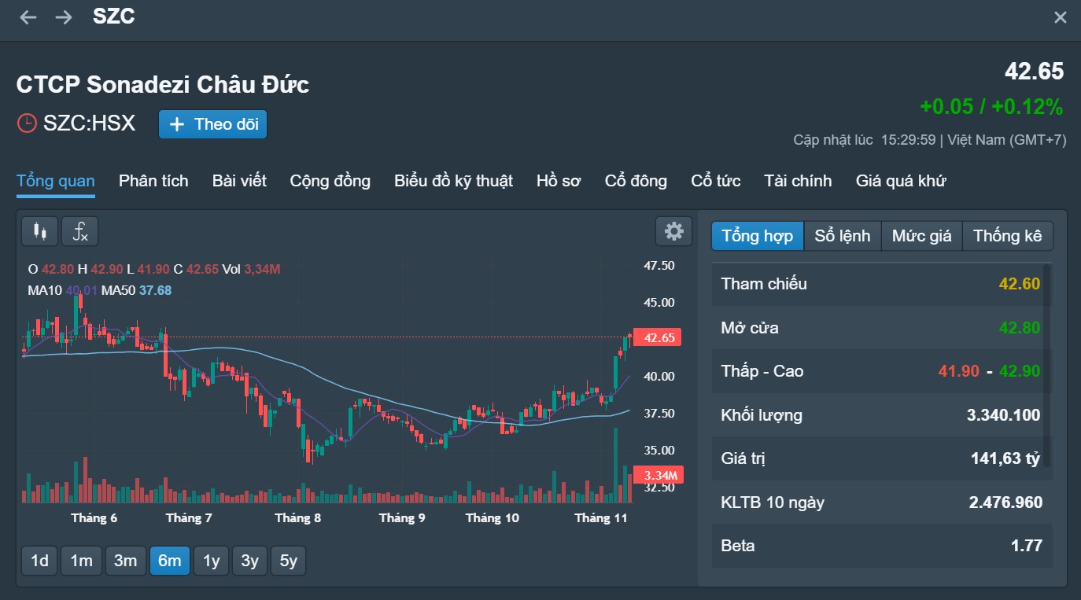Click the MA50 indicator legend
Image resolution: width=1081 pixels, height=600 pixels.
(136, 290)
